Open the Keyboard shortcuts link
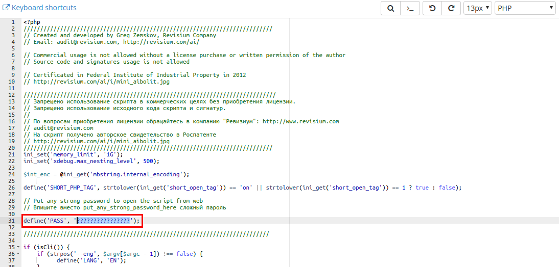 pos(43,8)
